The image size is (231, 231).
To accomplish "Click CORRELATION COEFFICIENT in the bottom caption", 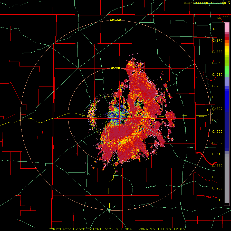I will tap(75, 229).
